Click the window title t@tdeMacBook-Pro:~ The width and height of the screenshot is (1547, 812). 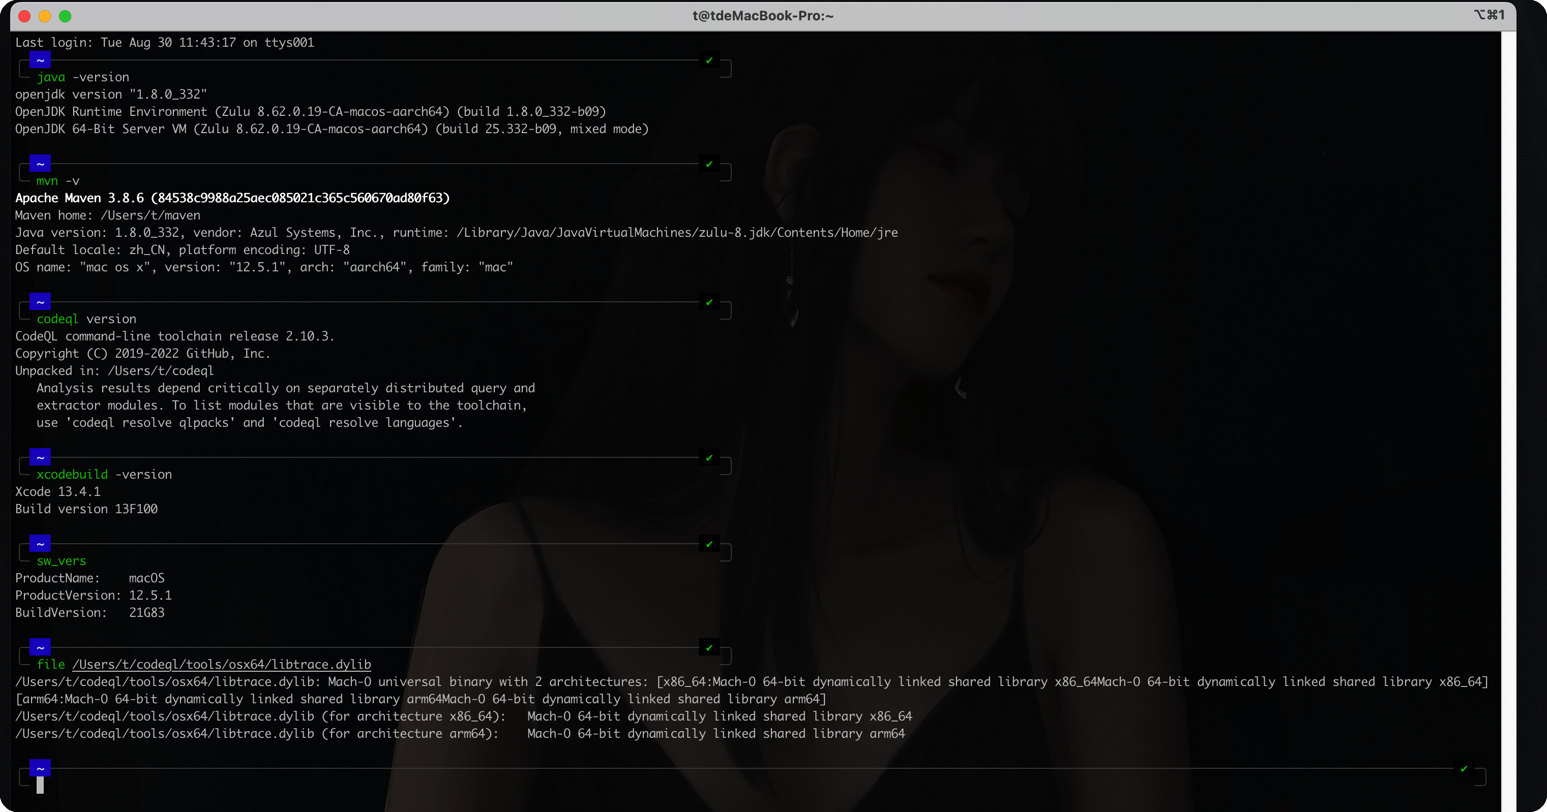[x=763, y=16]
